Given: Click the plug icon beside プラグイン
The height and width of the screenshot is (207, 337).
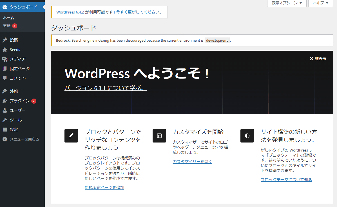Looking at the screenshot, I should pyautogui.click(x=5, y=101).
